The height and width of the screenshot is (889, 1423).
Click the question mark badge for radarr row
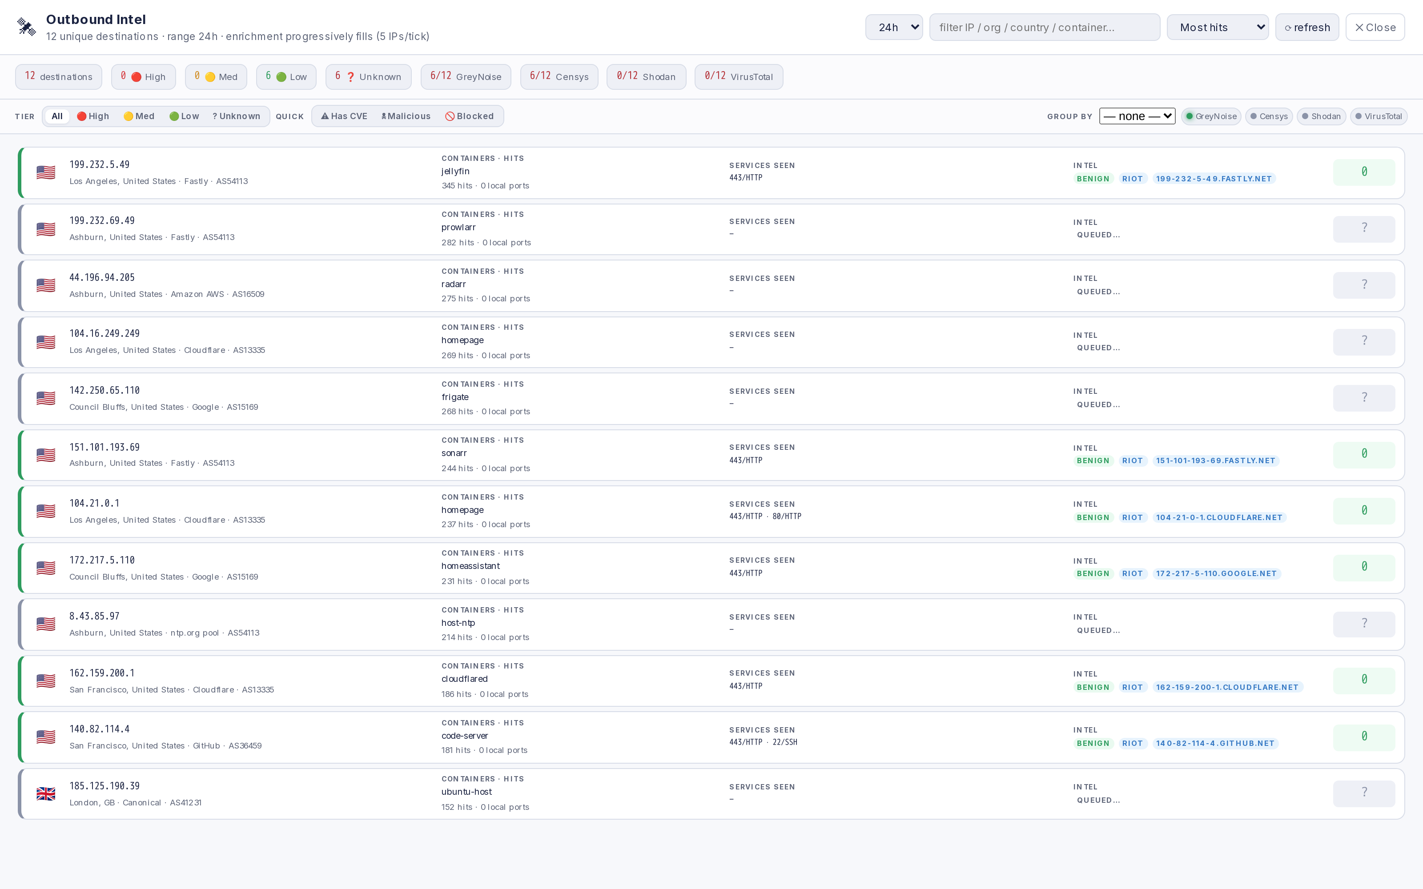pyautogui.click(x=1363, y=285)
